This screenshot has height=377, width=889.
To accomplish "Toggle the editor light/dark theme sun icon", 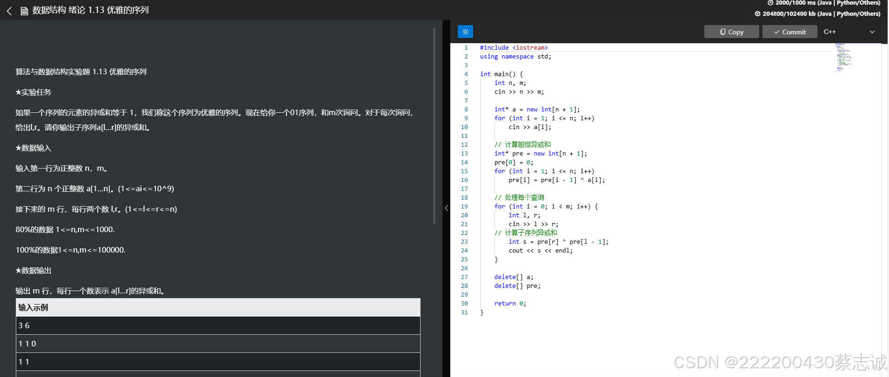I will [465, 32].
